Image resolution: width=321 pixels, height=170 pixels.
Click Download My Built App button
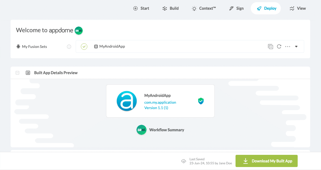tap(266, 161)
